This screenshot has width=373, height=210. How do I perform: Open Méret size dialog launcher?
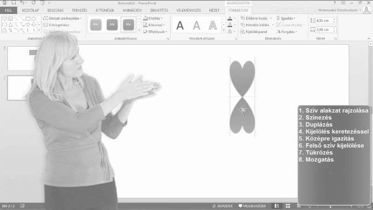click(336, 39)
